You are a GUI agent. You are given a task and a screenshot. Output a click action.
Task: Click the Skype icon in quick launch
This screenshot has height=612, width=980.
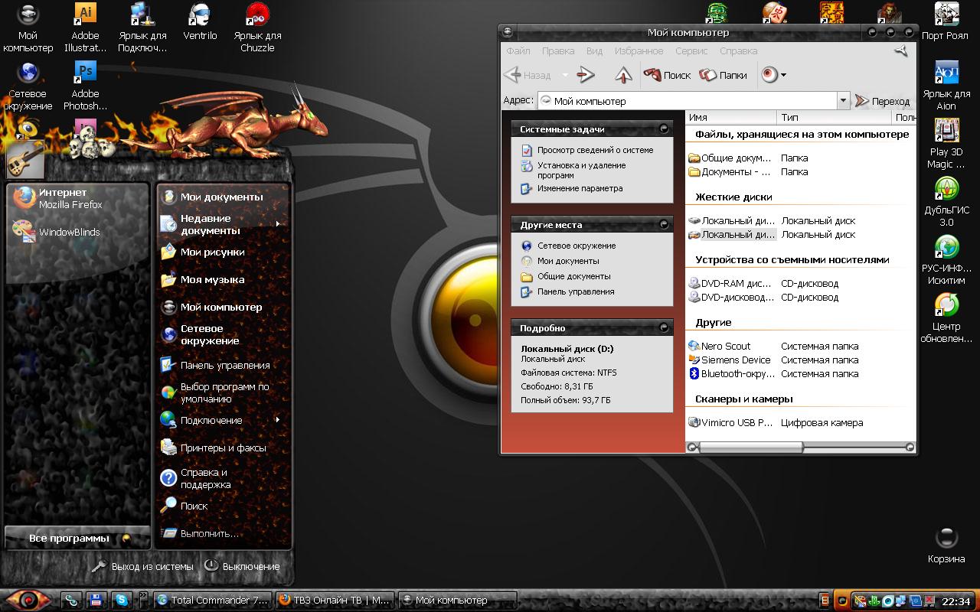121,601
